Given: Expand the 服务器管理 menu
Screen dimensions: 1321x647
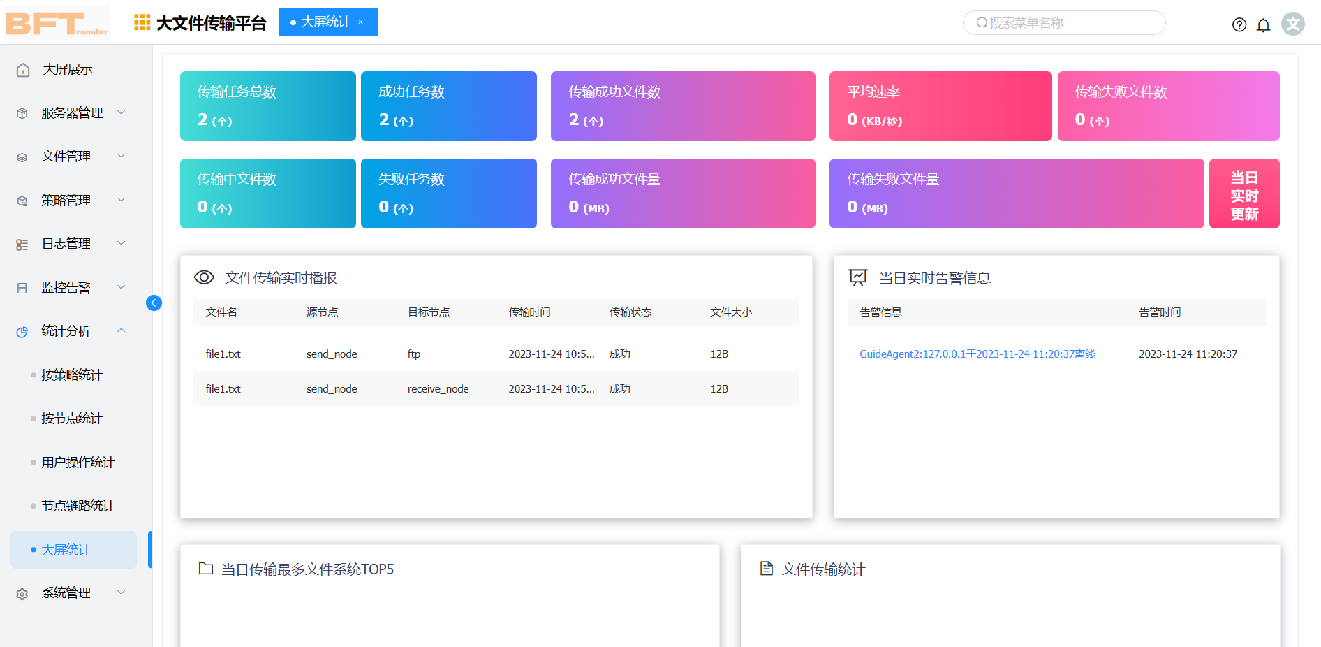Looking at the screenshot, I should click(72, 113).
